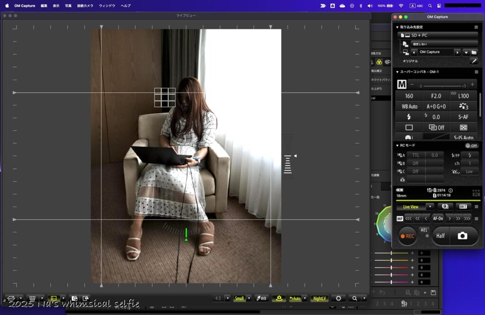Image resolution: width=485 pixels, height=315 pixels.
Task: Pick white balance with the WB eyedropper
Action: (261, 298)
